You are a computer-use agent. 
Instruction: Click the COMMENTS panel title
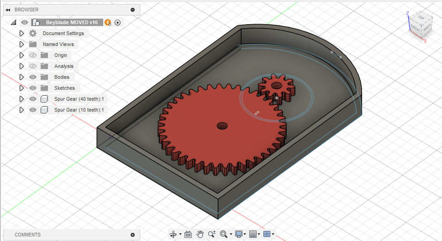click(27, 235)
